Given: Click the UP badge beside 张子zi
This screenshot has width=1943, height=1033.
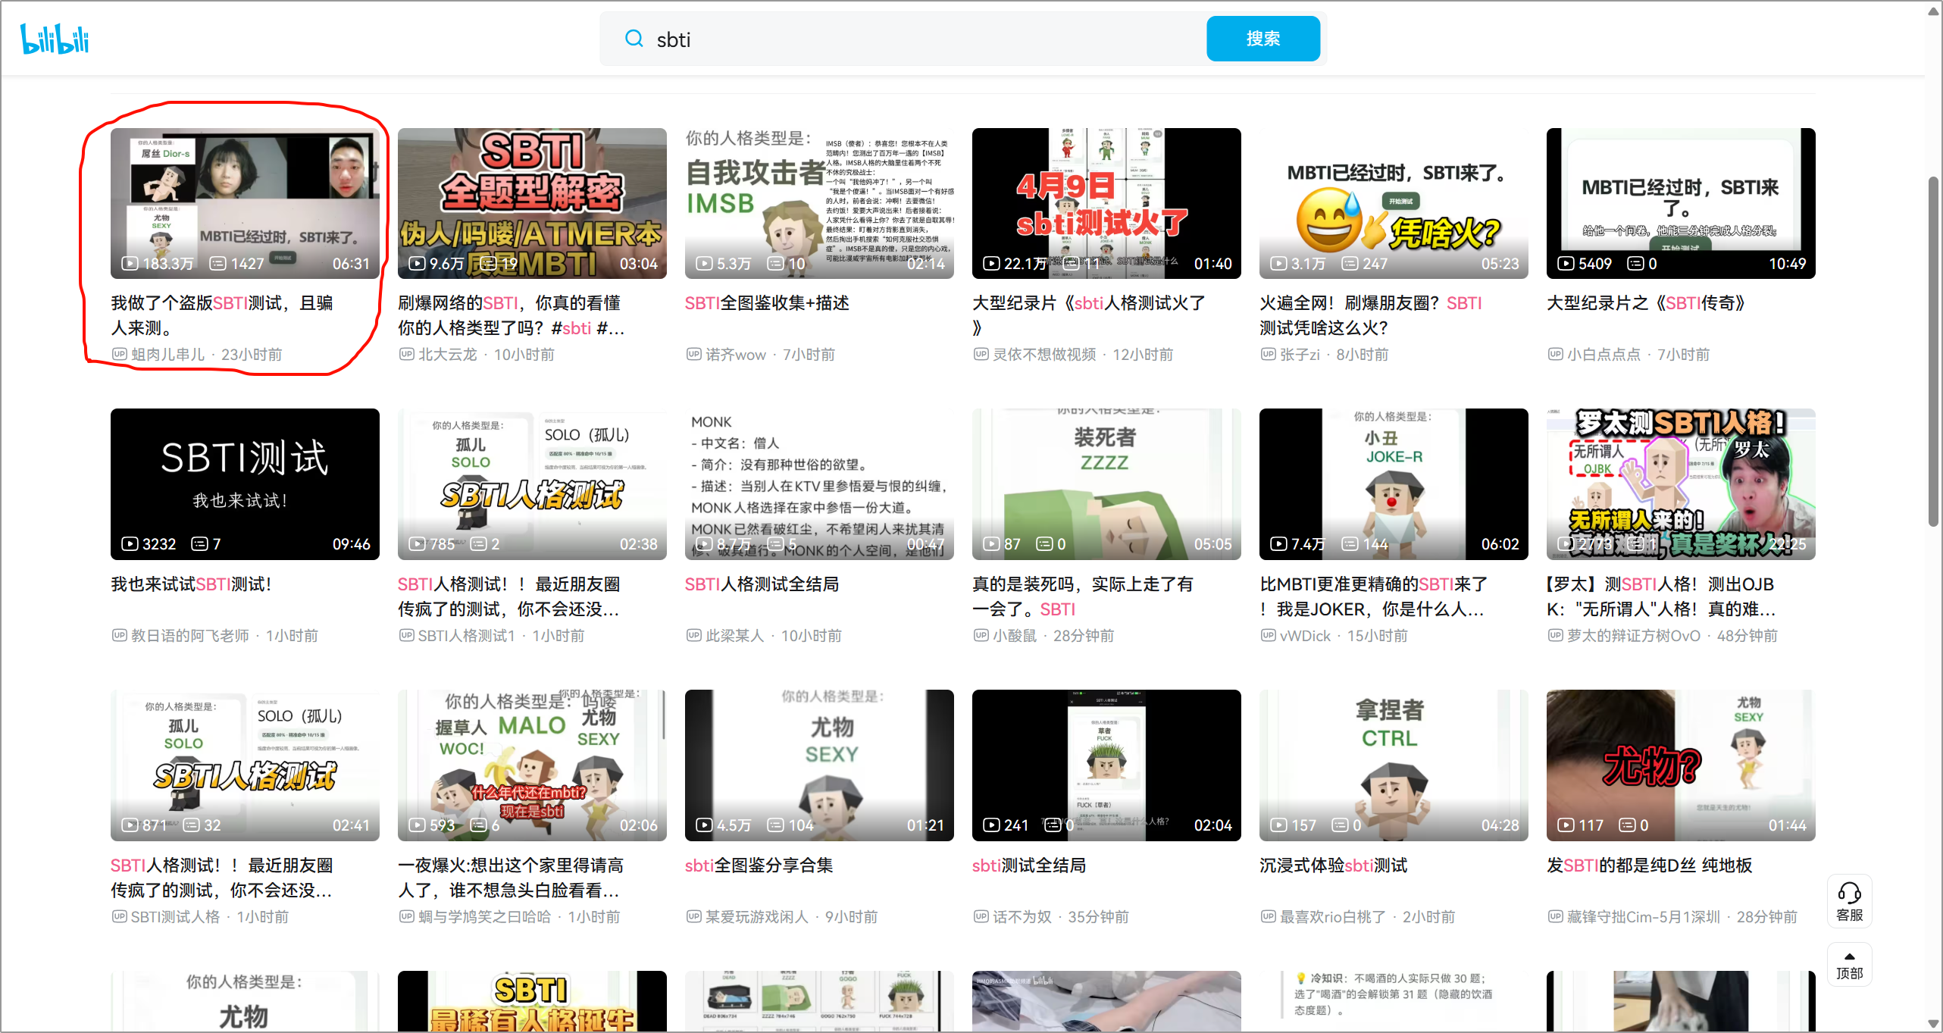Looking at the screenshot, I should pos(1268,354).
